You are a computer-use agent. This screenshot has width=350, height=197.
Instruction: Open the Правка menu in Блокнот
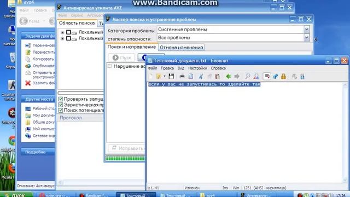pos(167,68)
